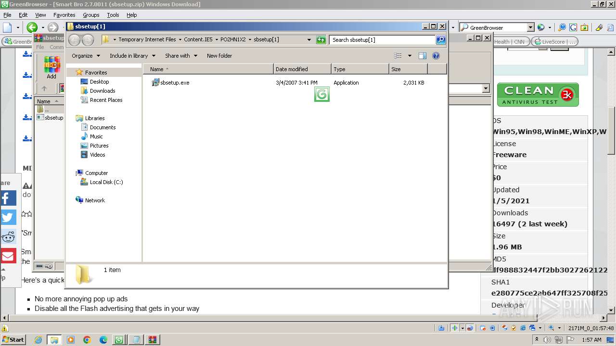The image size is (616, 346).
Task: Select Desktop under Favorites
Action: click(95, 82)
